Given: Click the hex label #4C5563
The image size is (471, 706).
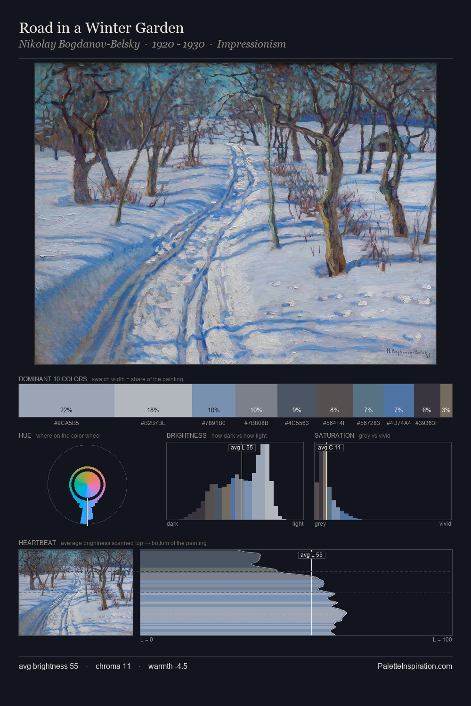Looking at the screenshot, I should 297,423.
